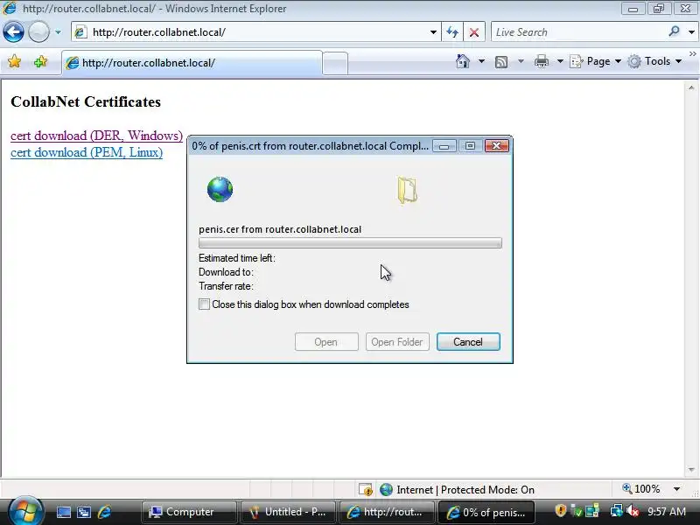
Task: Select the router.collabnet.local browser tab
Action: click(x=192, y=62)
